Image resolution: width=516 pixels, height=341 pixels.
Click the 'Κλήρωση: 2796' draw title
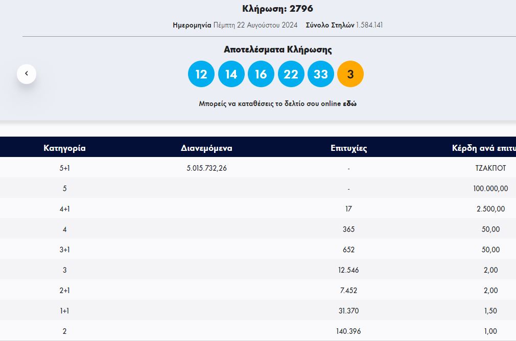[277, 9]
